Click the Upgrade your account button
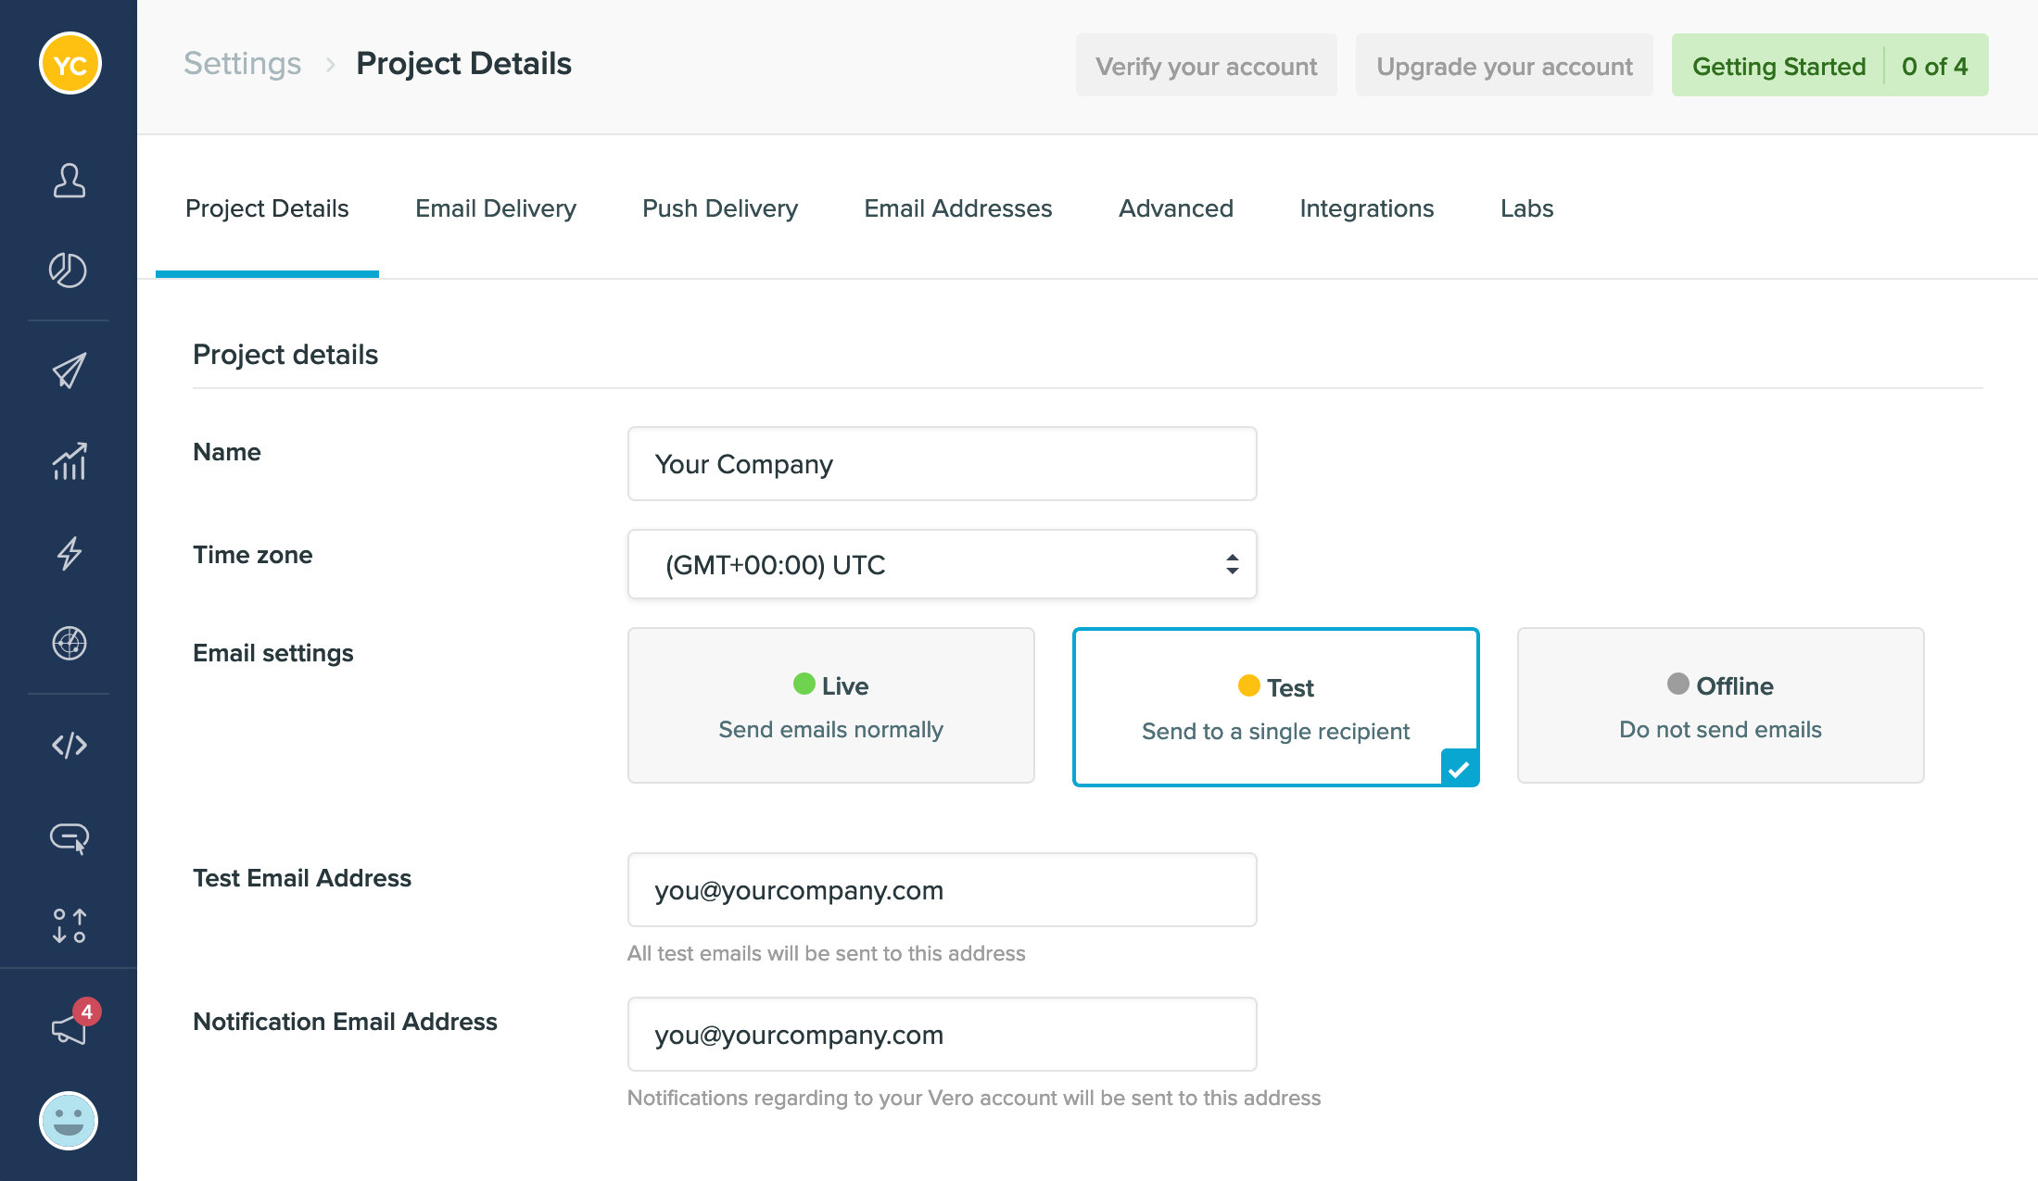This screenshot has width=2038, height=1181. (1503, 66)
